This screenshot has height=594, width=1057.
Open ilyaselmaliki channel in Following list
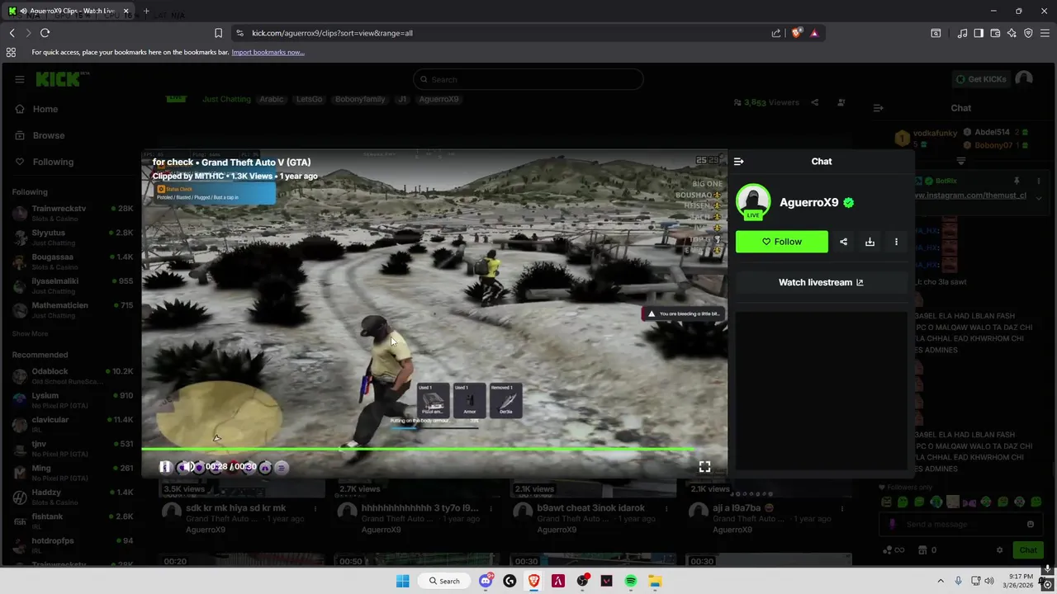(x=73, y=285)
